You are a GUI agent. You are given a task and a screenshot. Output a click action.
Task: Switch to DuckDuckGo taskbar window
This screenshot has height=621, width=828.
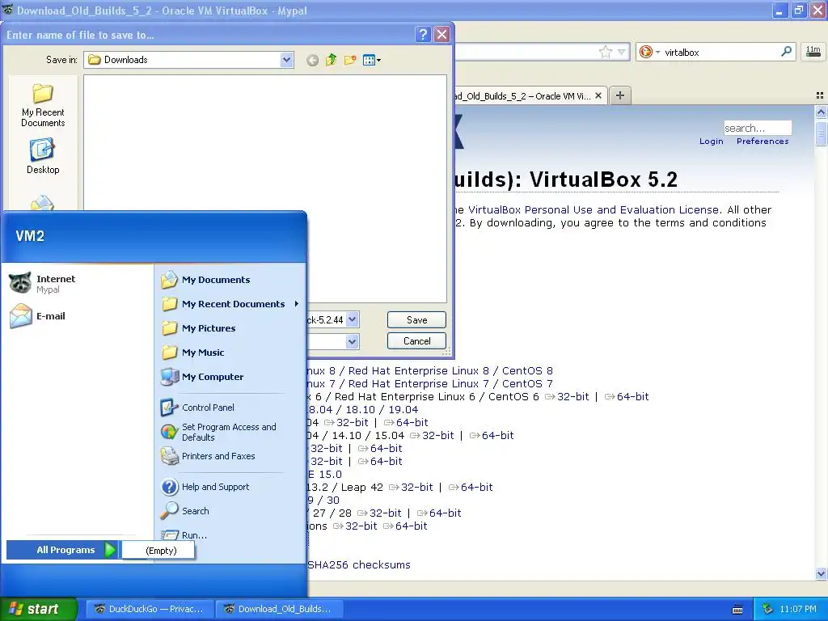coord(150,609)
